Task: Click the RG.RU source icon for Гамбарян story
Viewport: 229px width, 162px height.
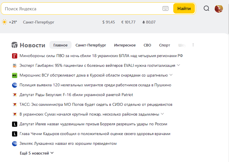Action: [x=15, y=66]
